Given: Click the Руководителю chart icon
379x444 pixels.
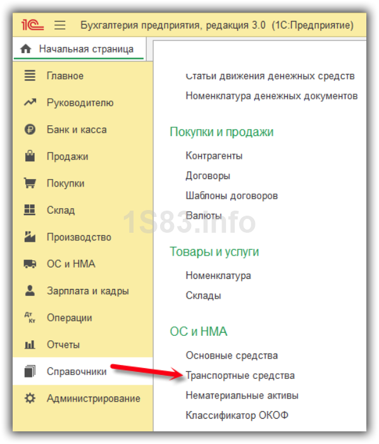Looking at the screenshot, I should pos(30,102).
